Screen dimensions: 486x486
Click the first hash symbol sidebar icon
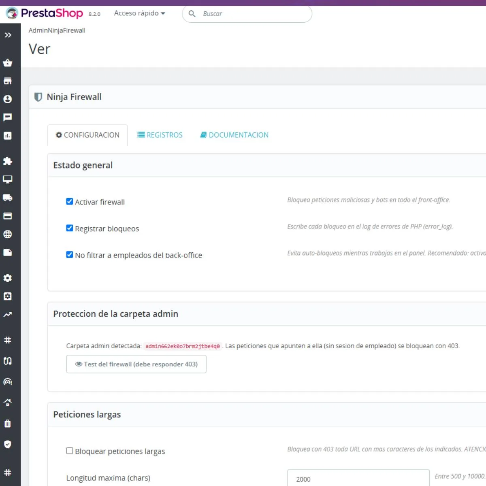tap(8, 340)
